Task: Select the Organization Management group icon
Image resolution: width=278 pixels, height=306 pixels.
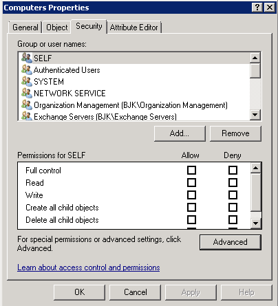Action: 27,105
